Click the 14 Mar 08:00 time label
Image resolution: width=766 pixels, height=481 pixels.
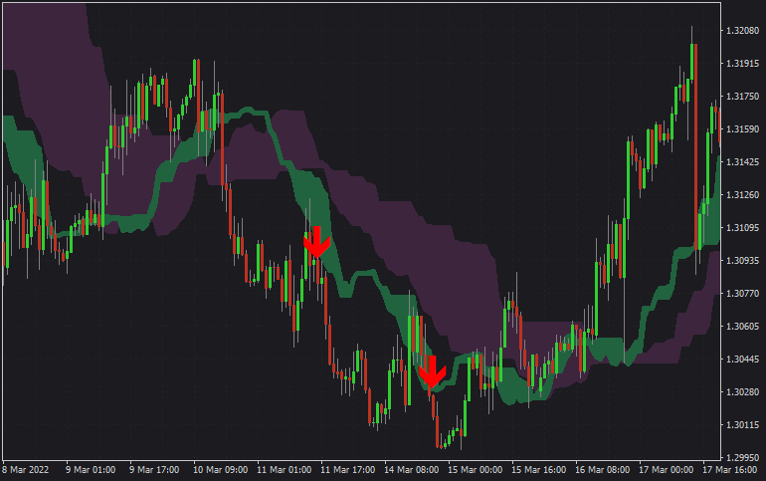coord(411,470)
